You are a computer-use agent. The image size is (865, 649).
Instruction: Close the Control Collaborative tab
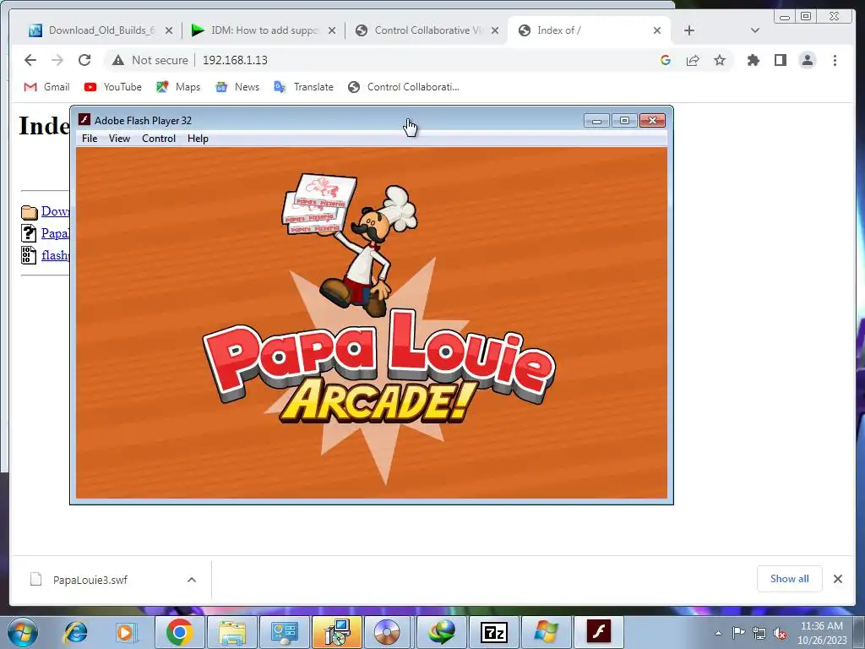495,30
